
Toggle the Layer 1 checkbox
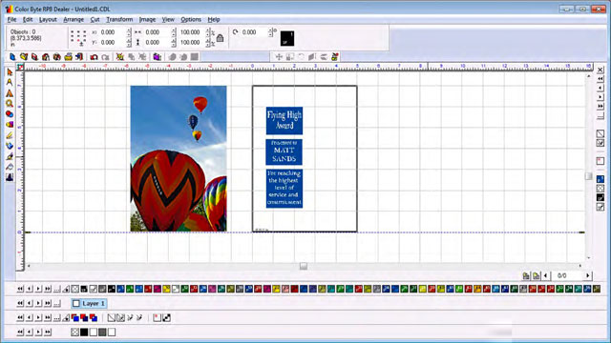pos(76,303)
